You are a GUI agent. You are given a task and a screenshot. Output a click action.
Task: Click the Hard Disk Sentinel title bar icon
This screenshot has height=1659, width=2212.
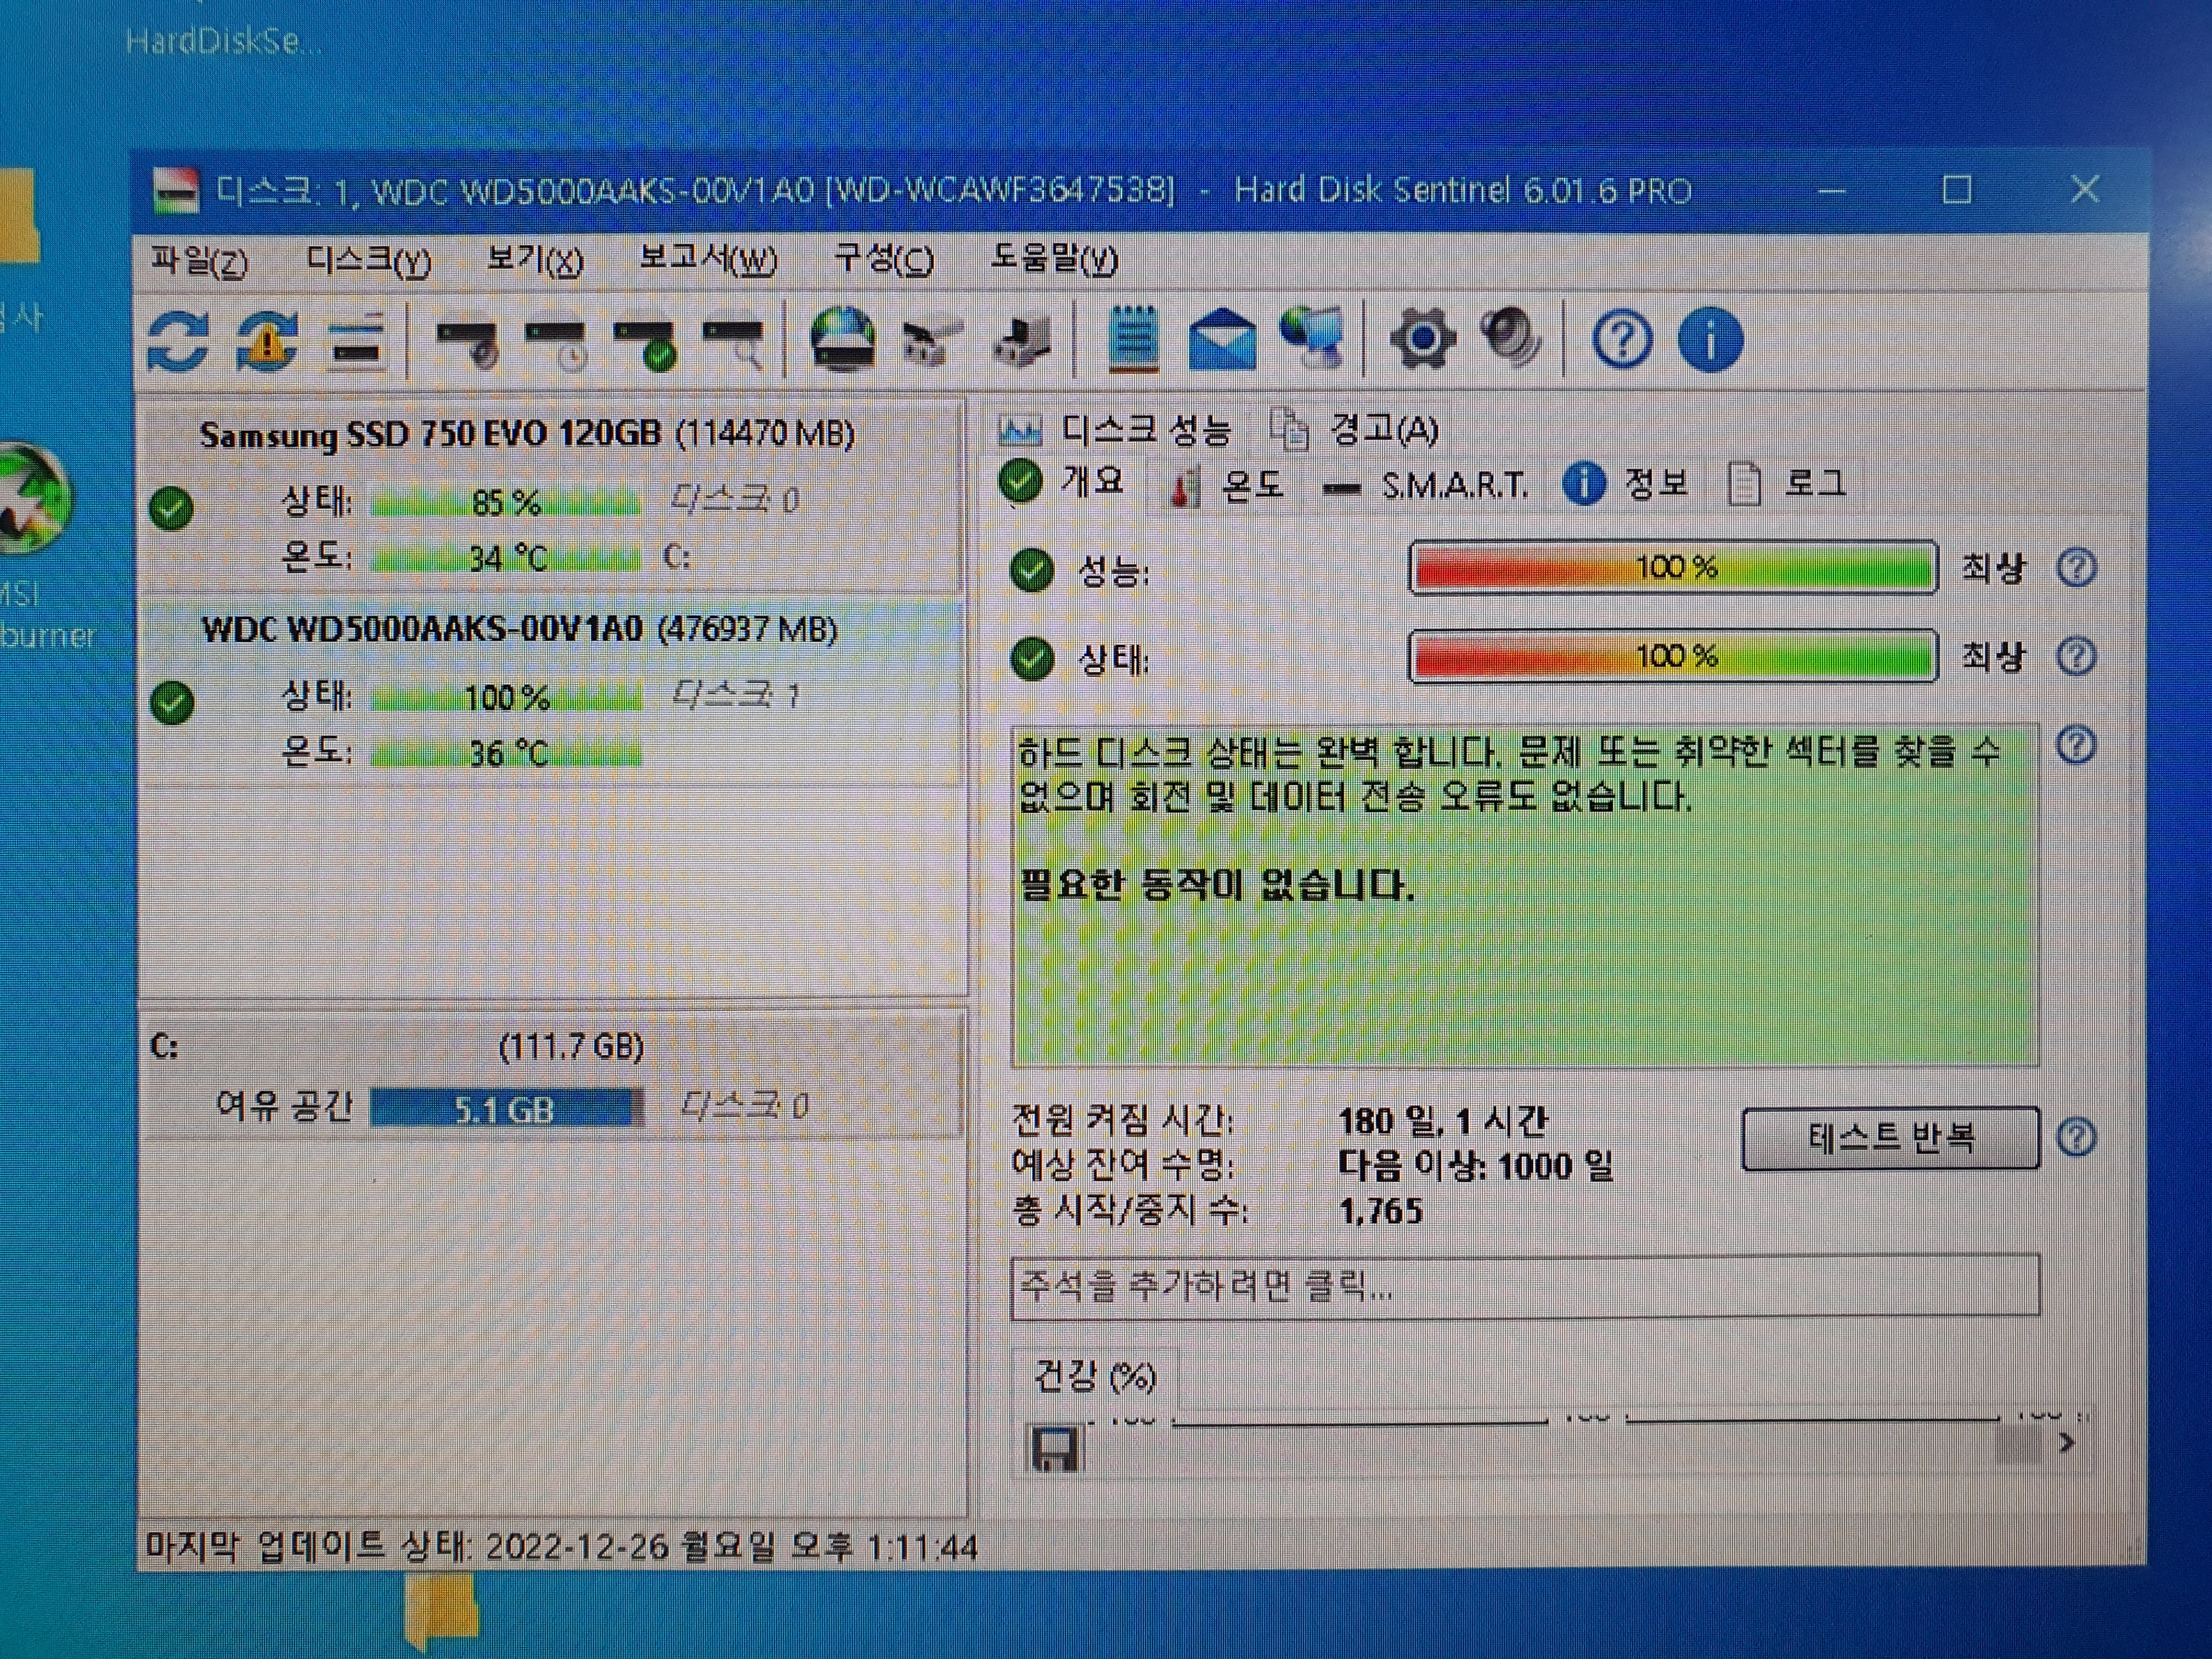point(176,190)
